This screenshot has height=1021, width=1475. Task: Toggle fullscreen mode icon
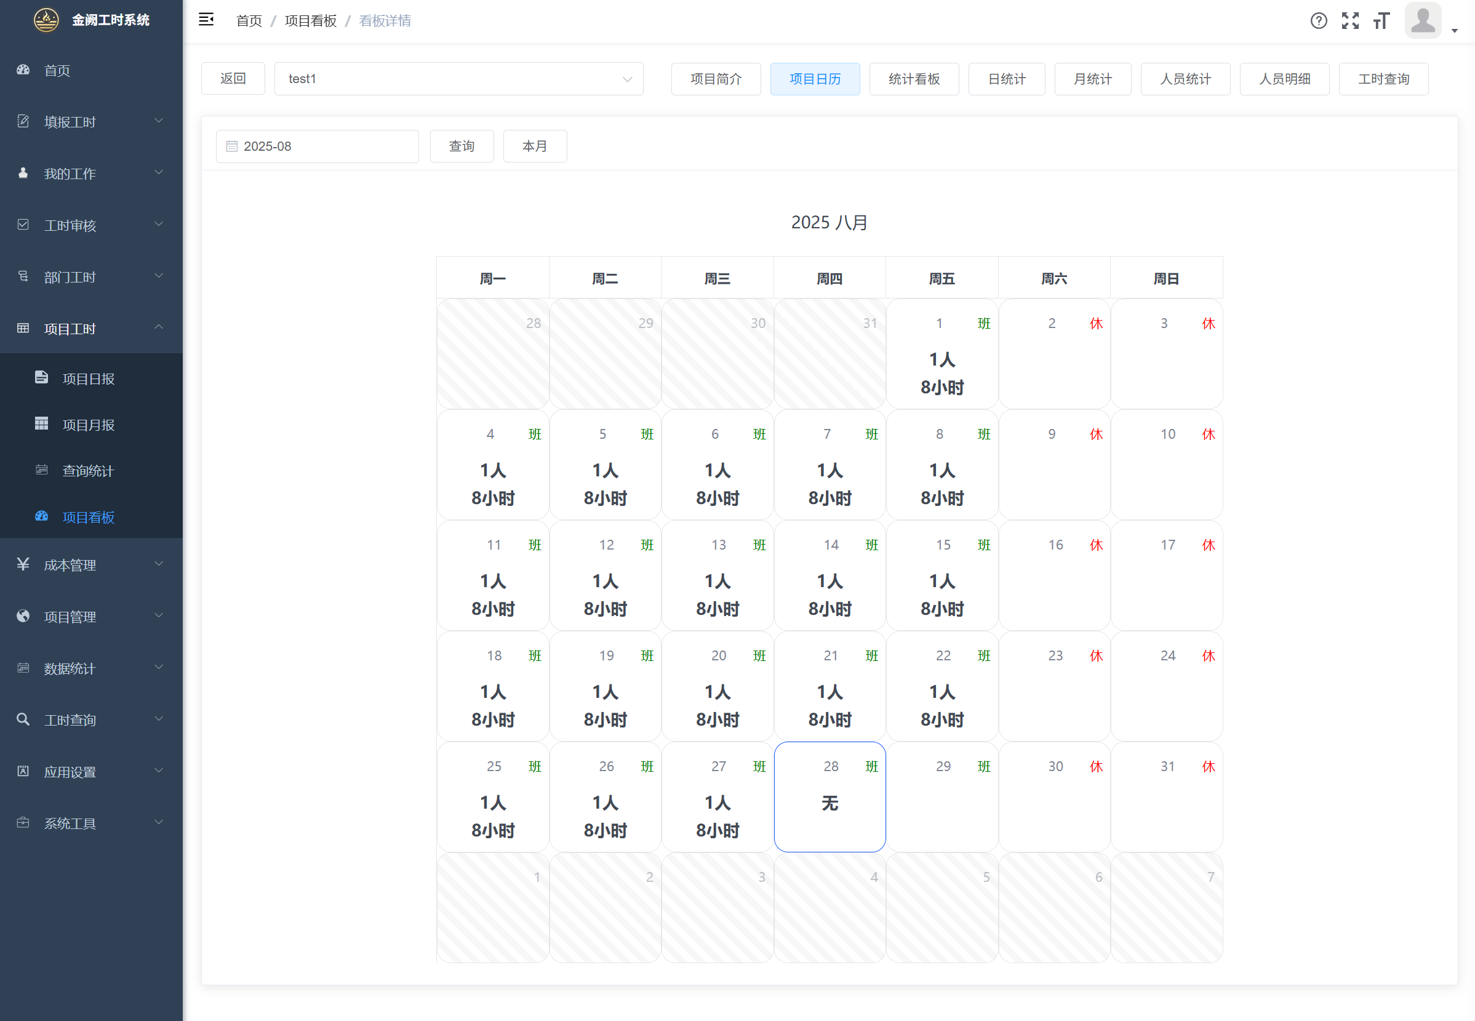pos(1349,20)
